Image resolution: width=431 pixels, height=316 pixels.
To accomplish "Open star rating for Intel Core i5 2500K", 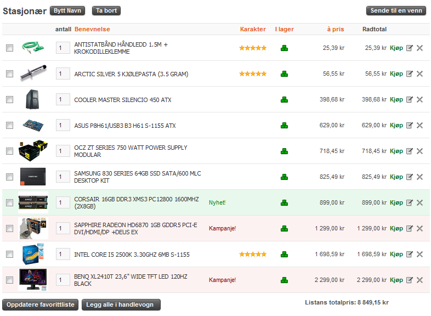I will (x=253, y=254).
